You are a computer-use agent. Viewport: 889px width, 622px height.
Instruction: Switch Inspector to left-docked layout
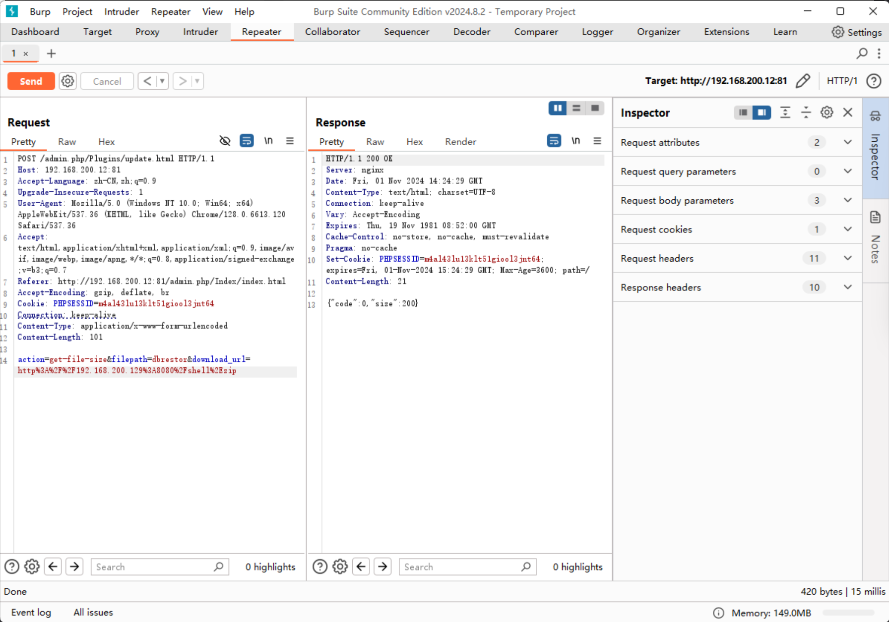743,113
